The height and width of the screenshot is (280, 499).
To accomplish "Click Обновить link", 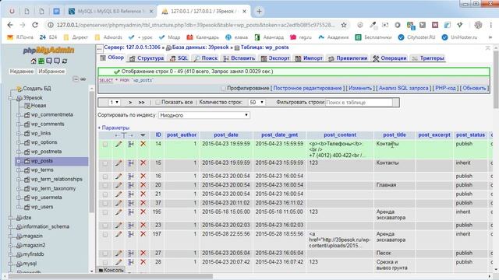I will point(474,88).
